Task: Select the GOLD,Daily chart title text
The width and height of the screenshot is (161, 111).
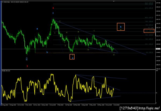Action: point(6,2)
